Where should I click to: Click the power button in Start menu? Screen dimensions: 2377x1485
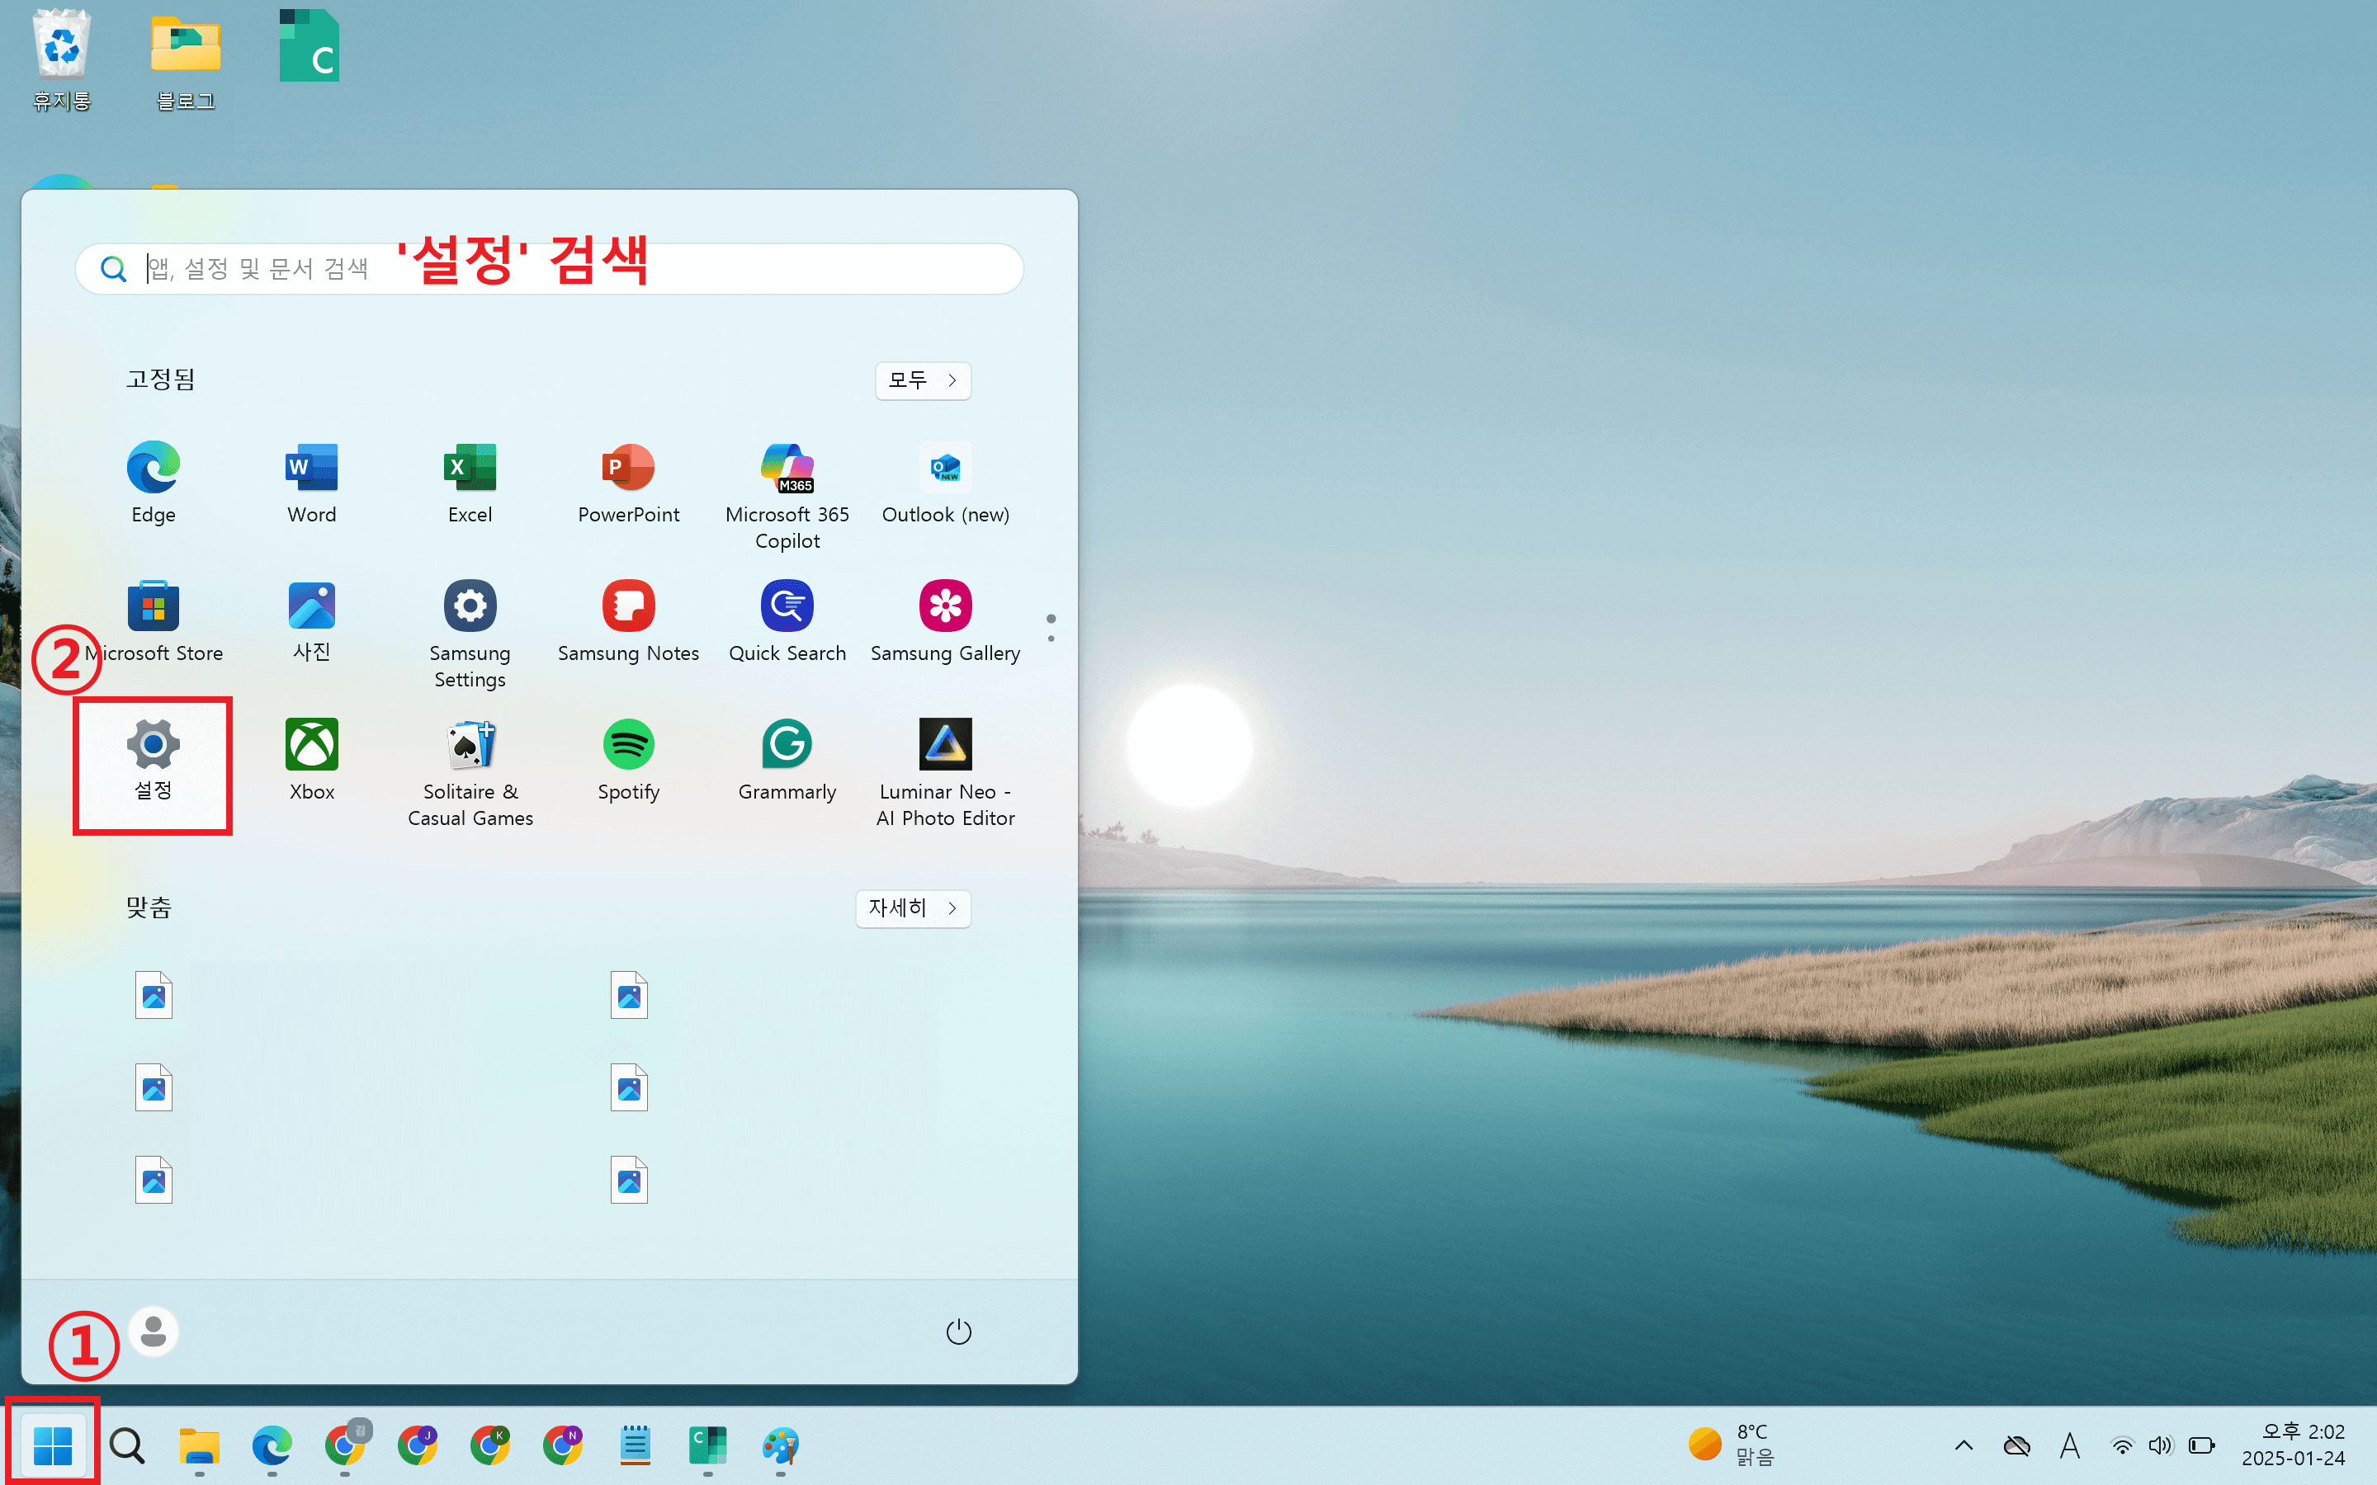[x=957, y=1331]
